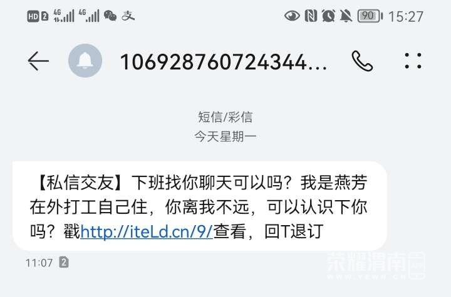Image resolution: width=451 pixels, height=297 pixels.
Task: Open the sender's bell avatar
Action: click(85, 61)
